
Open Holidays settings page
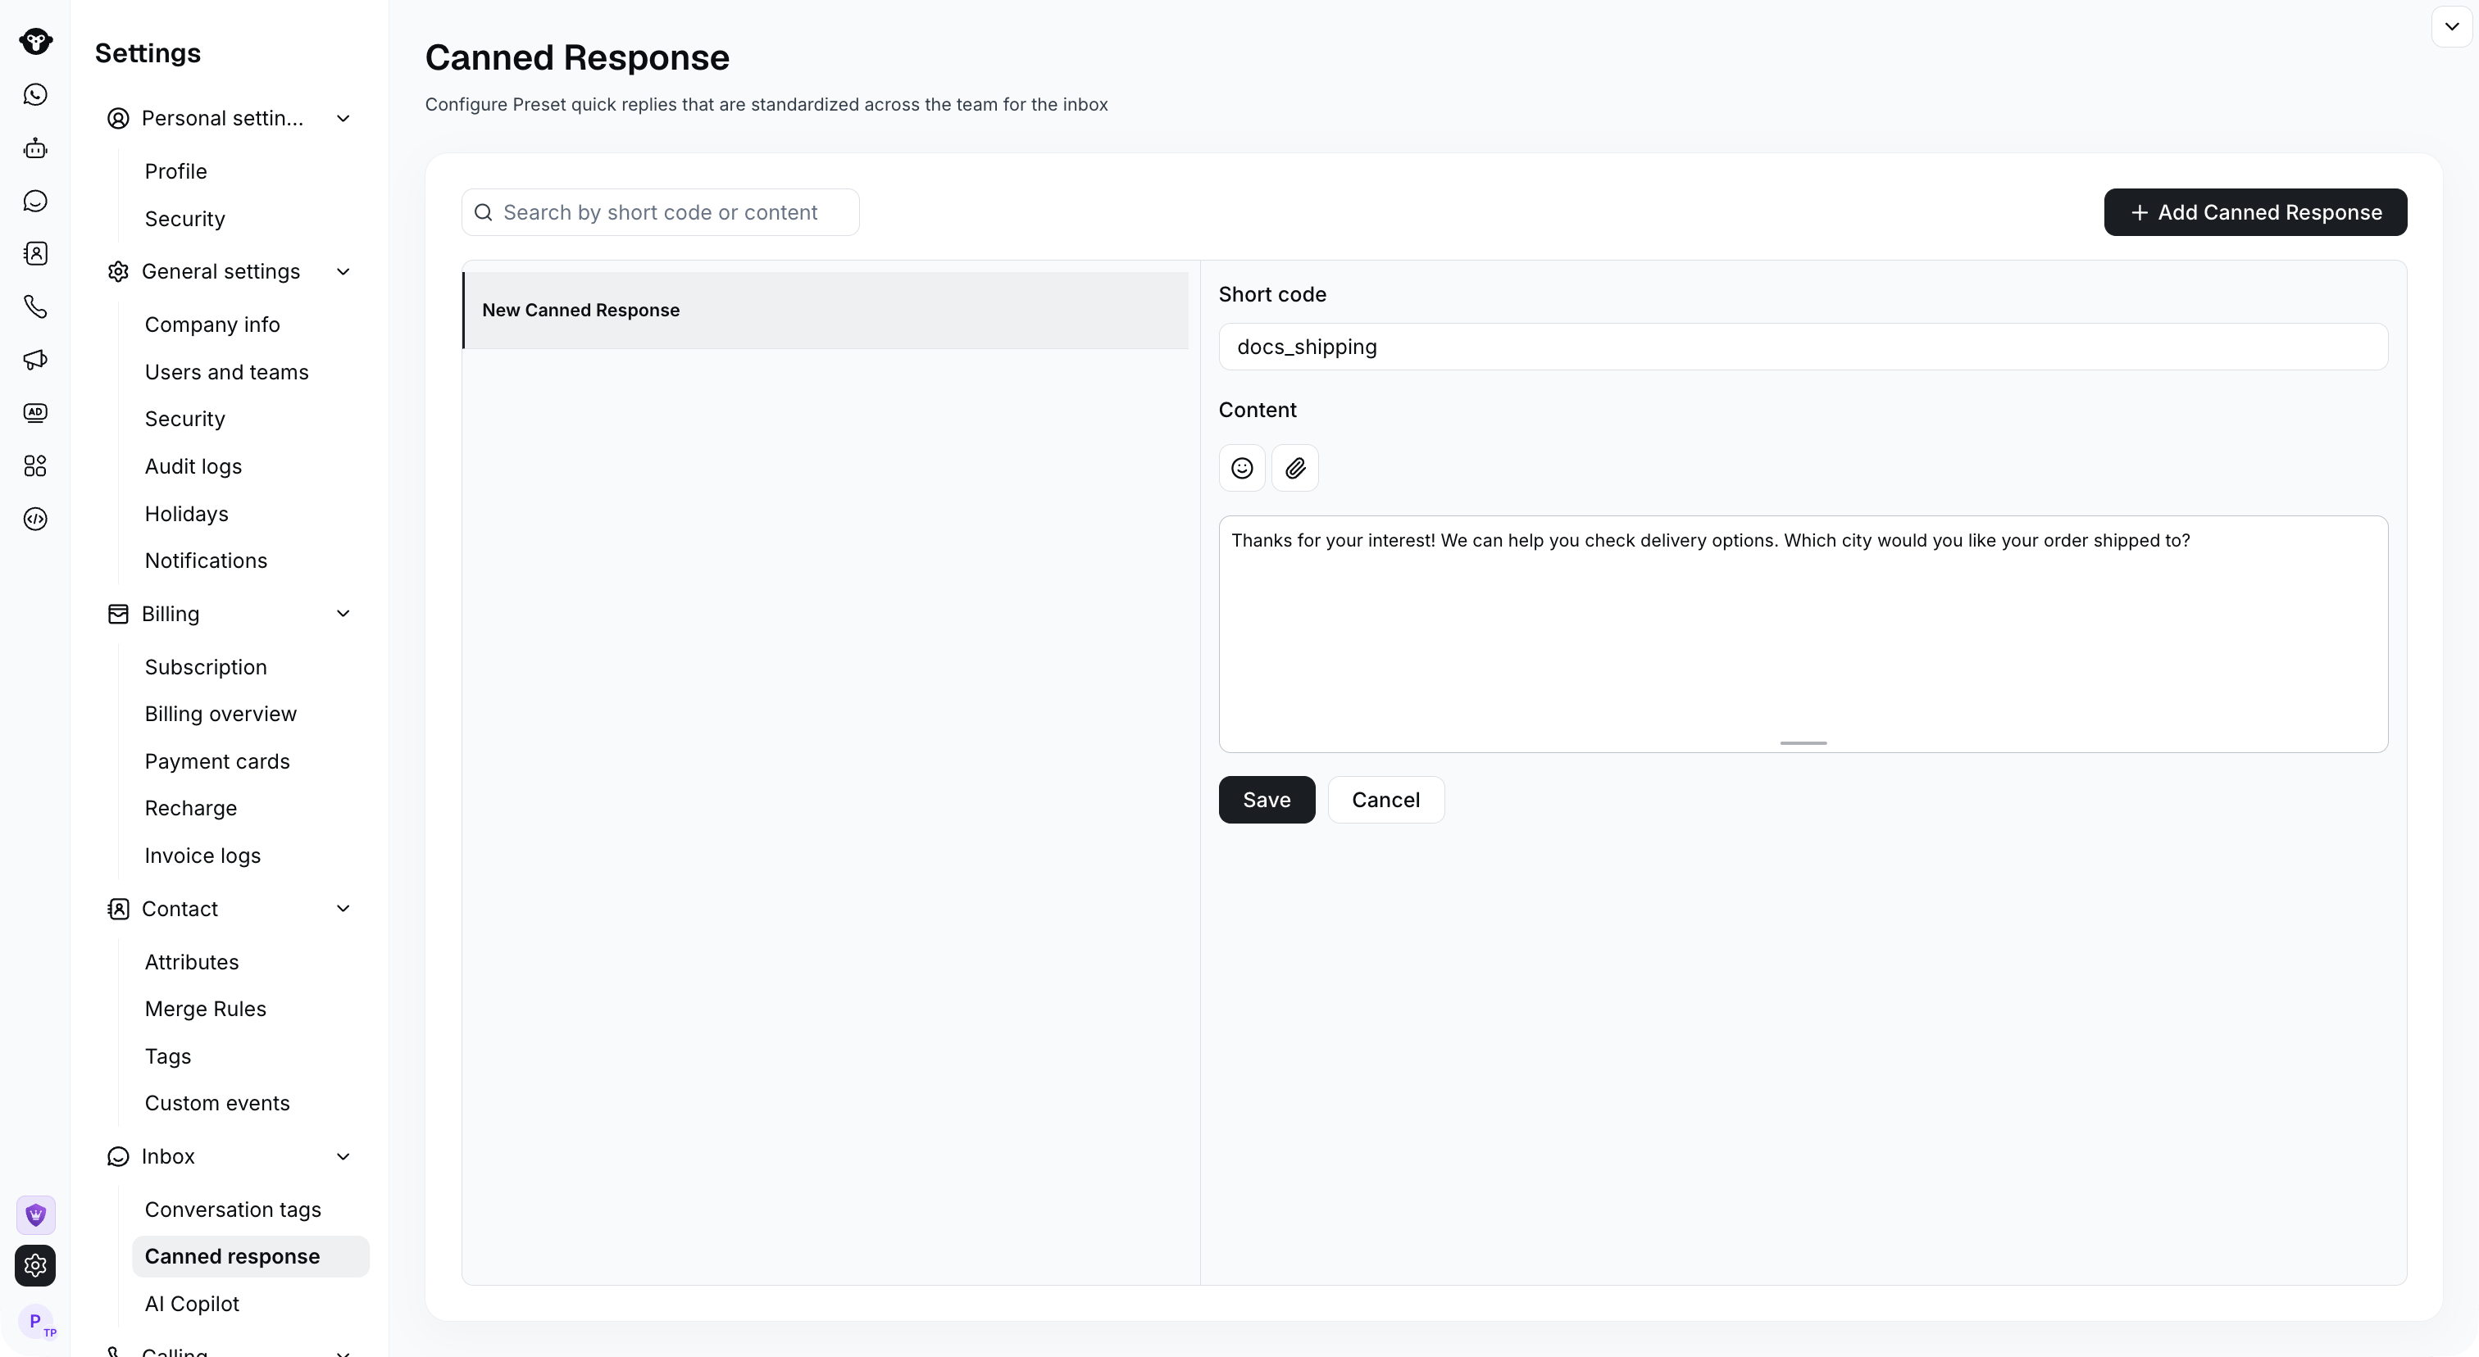coord(187,514)
